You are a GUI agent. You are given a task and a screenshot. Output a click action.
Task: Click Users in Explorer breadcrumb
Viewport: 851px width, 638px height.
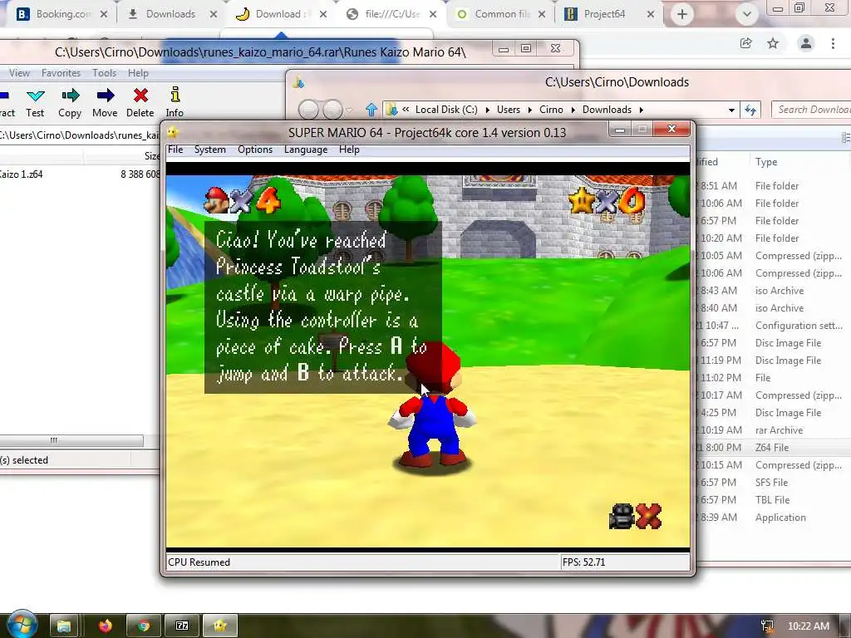click(x=509, y=110)
